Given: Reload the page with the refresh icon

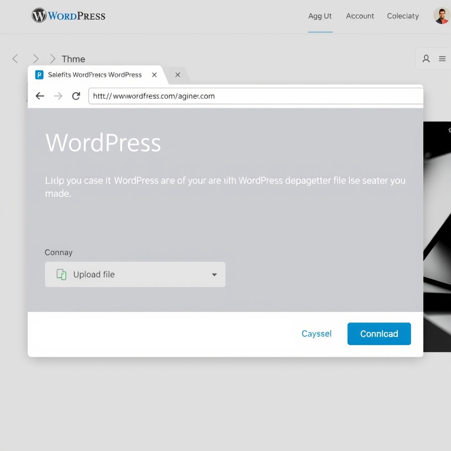Looking at the screenshot, I should (76, 96).
